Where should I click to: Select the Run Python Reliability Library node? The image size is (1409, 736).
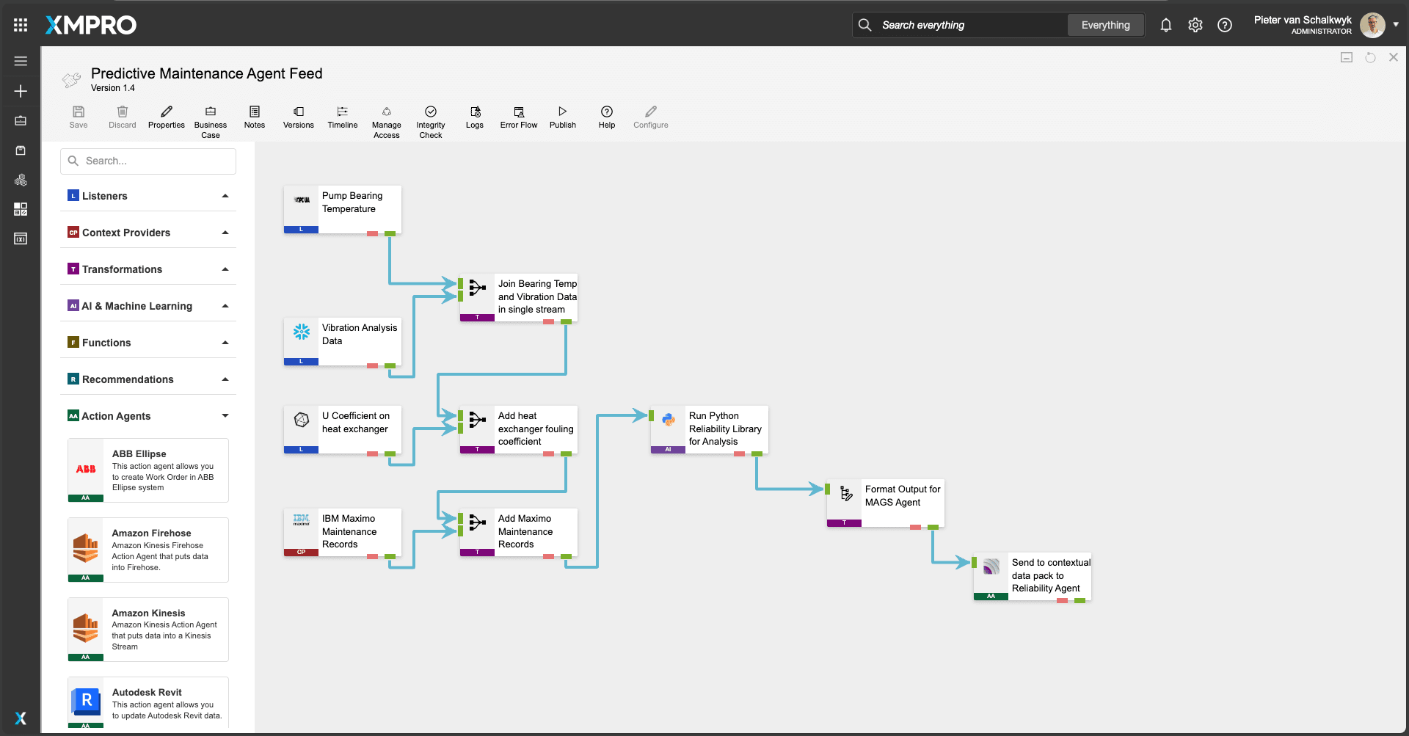click(709, 429)
